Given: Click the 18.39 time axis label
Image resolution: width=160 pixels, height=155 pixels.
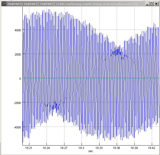Looking at the screenshot, I should tap(134, 148).
